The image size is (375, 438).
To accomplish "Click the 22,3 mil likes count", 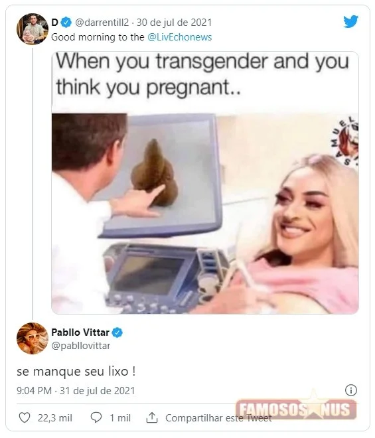I will tap(55, 418).
